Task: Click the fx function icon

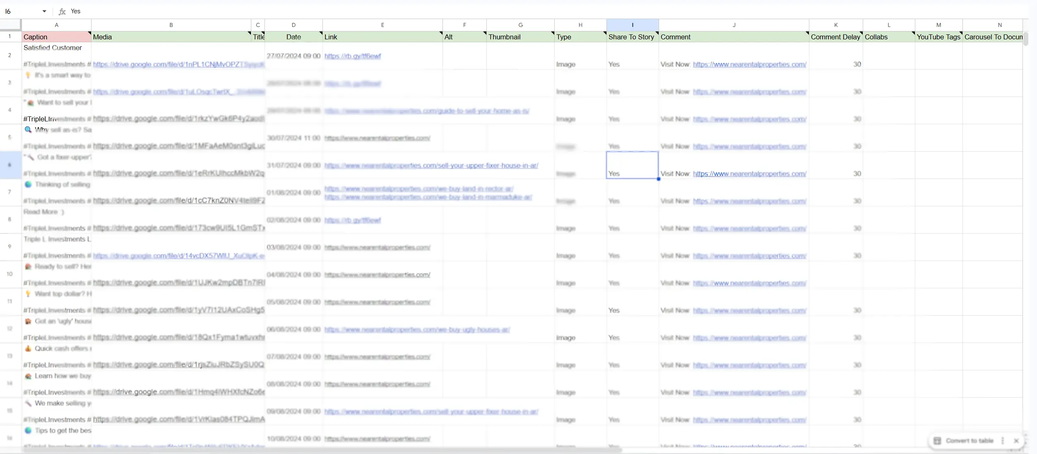Action: [62, 11]
